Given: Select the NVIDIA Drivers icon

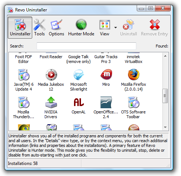Looking at the screenshot, I should pyautogui.click(x=51, y=102).
